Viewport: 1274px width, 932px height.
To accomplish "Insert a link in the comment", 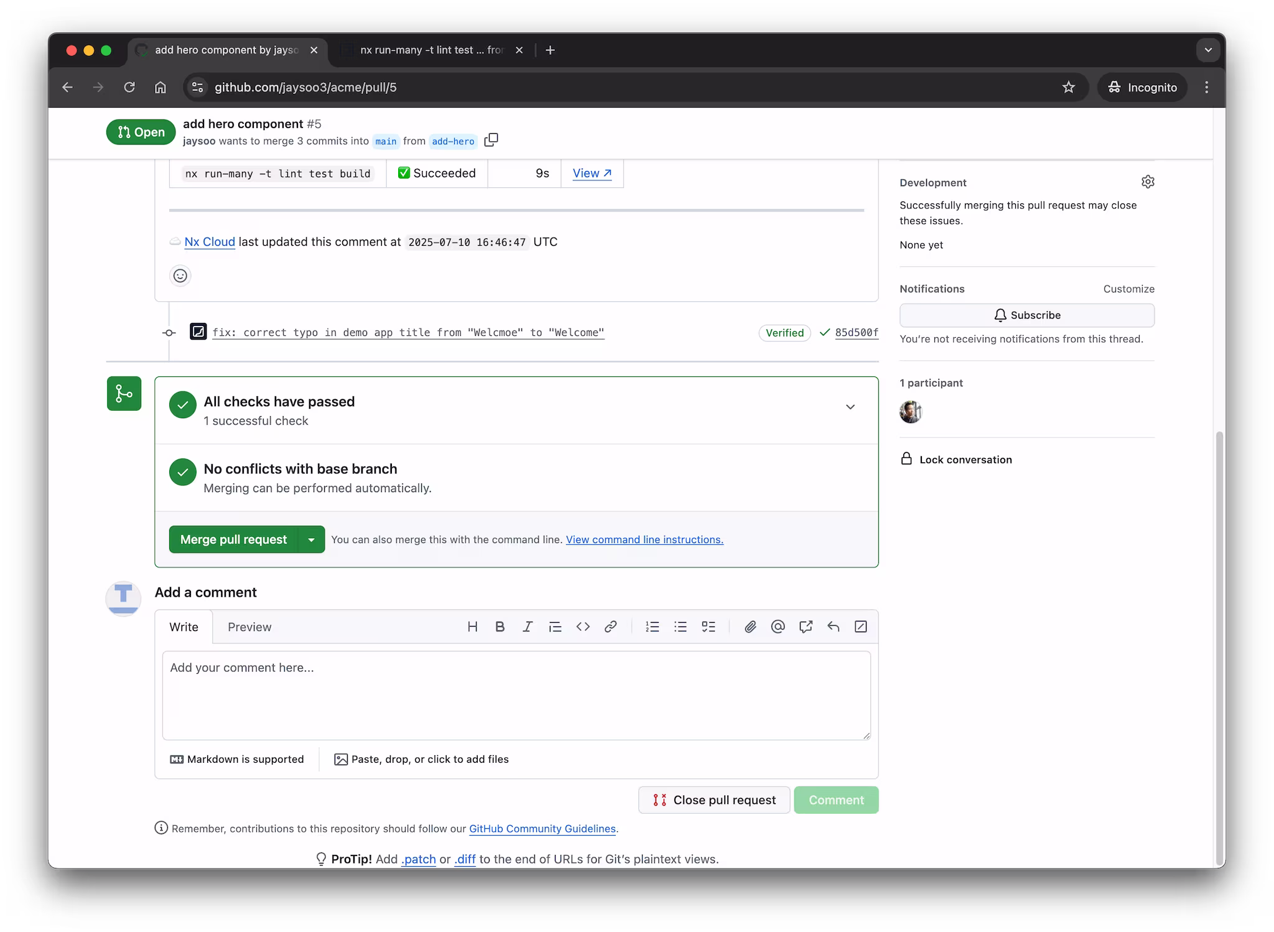I will click(x=611, y=627).
